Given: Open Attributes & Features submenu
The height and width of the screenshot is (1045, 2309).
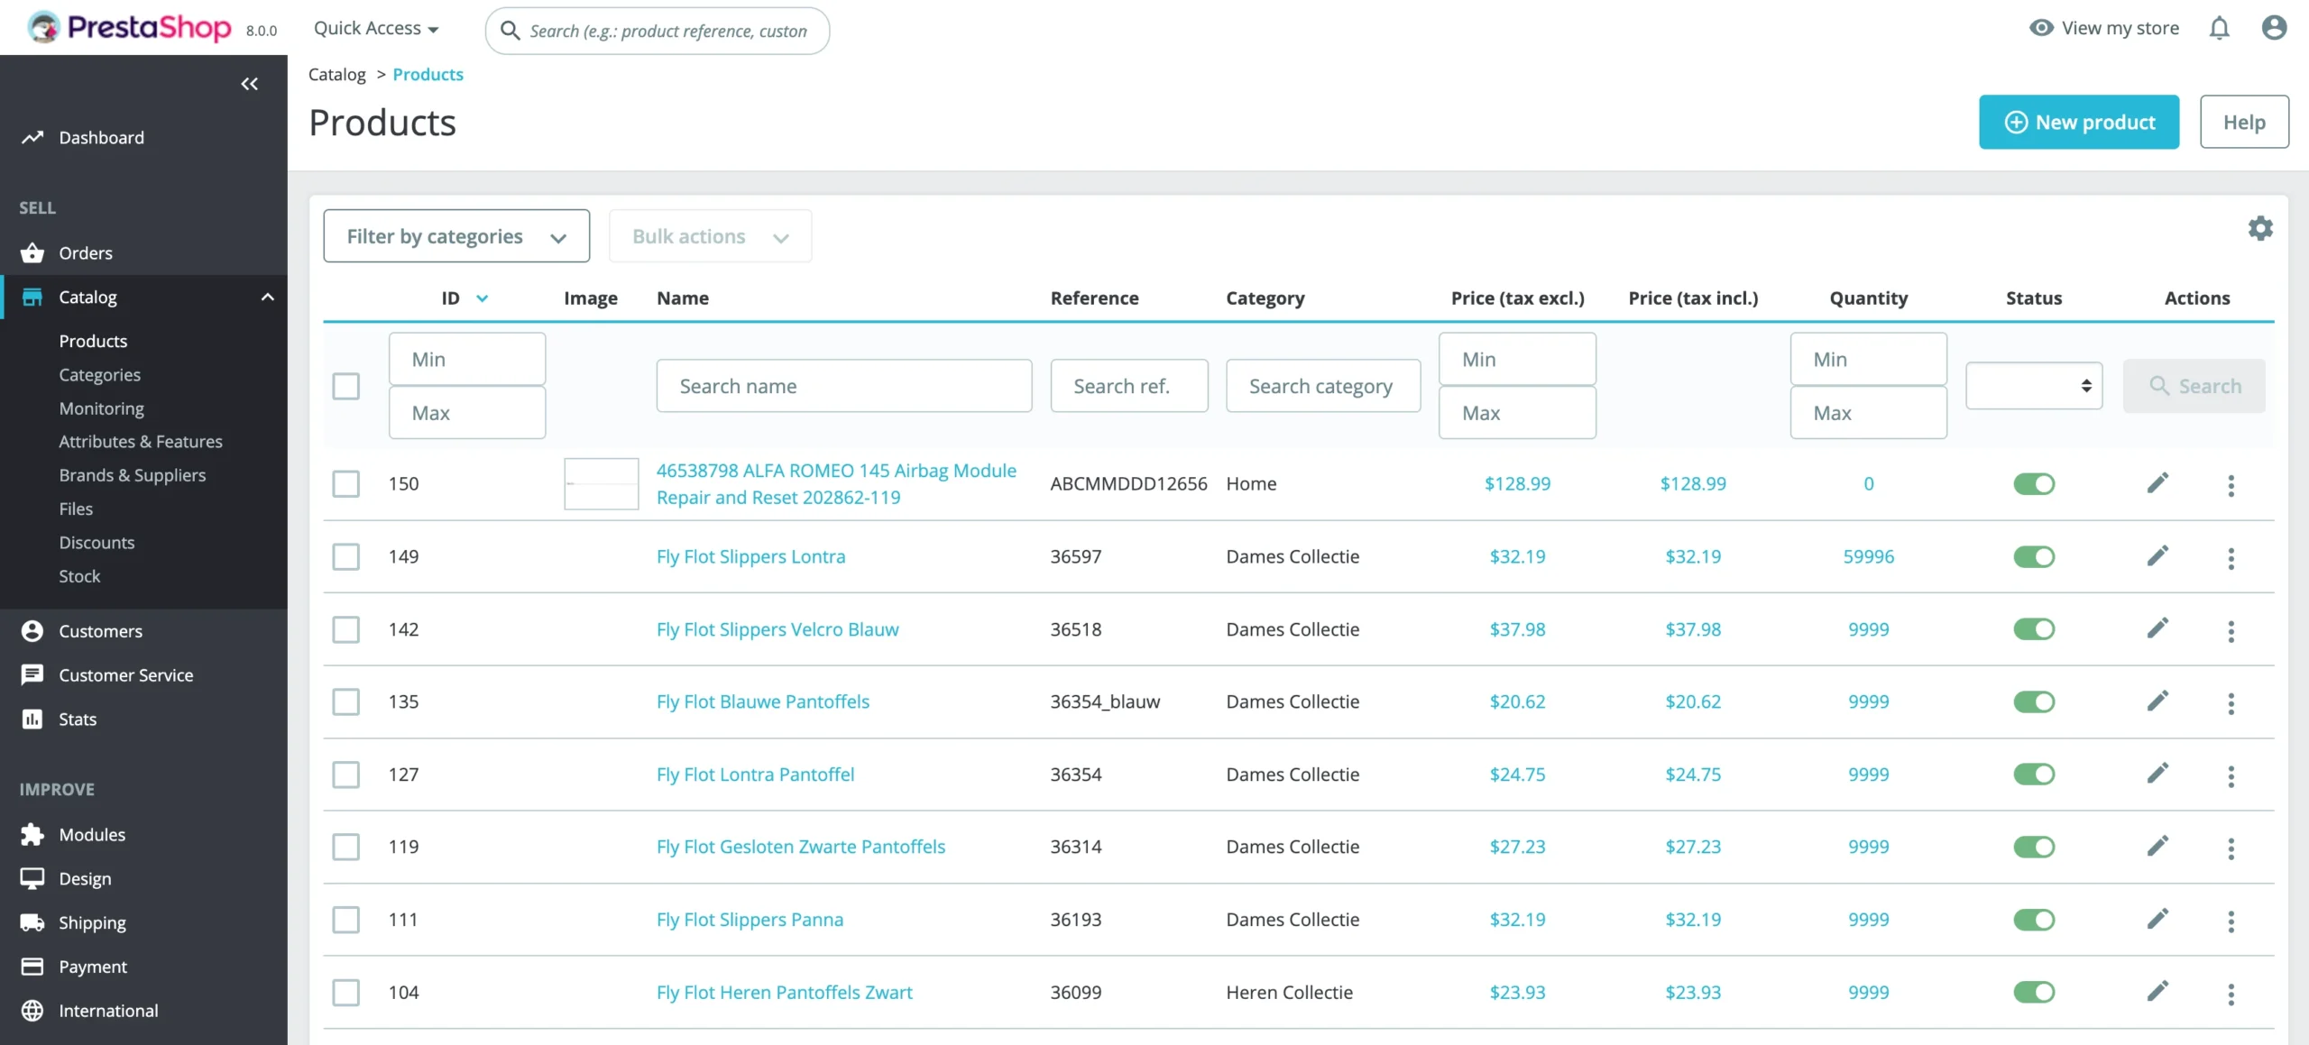Looking at the screenshot, I should (141, 442).
